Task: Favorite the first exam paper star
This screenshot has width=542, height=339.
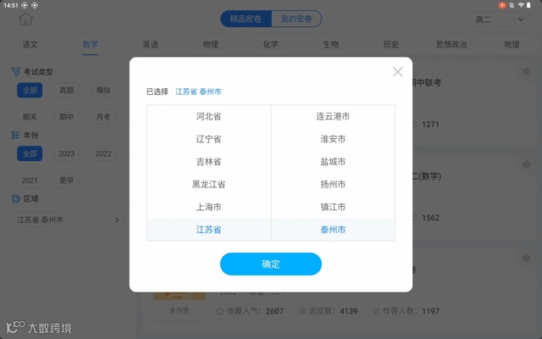Action: click(526, 71)
